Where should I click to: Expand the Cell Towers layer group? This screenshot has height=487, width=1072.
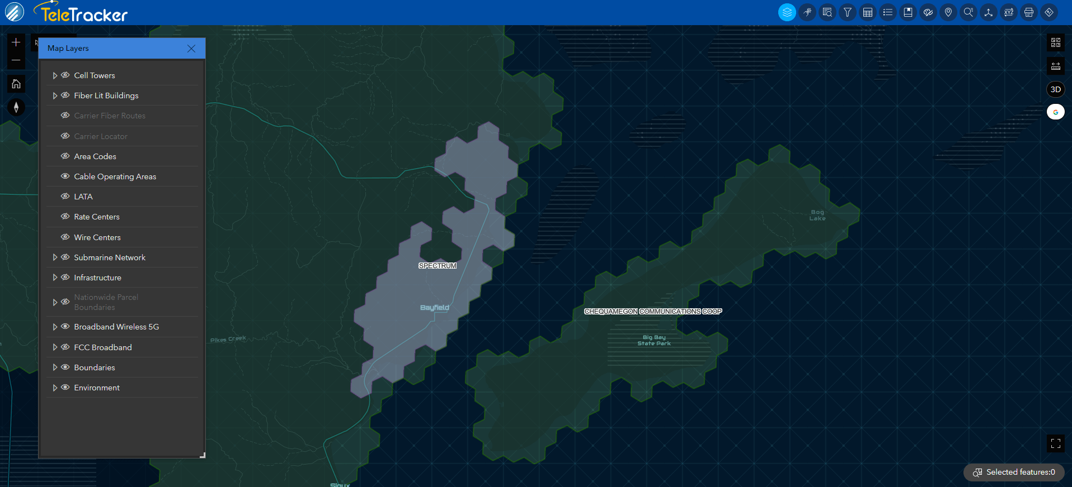pyautogui.click(x=55, y=75)
